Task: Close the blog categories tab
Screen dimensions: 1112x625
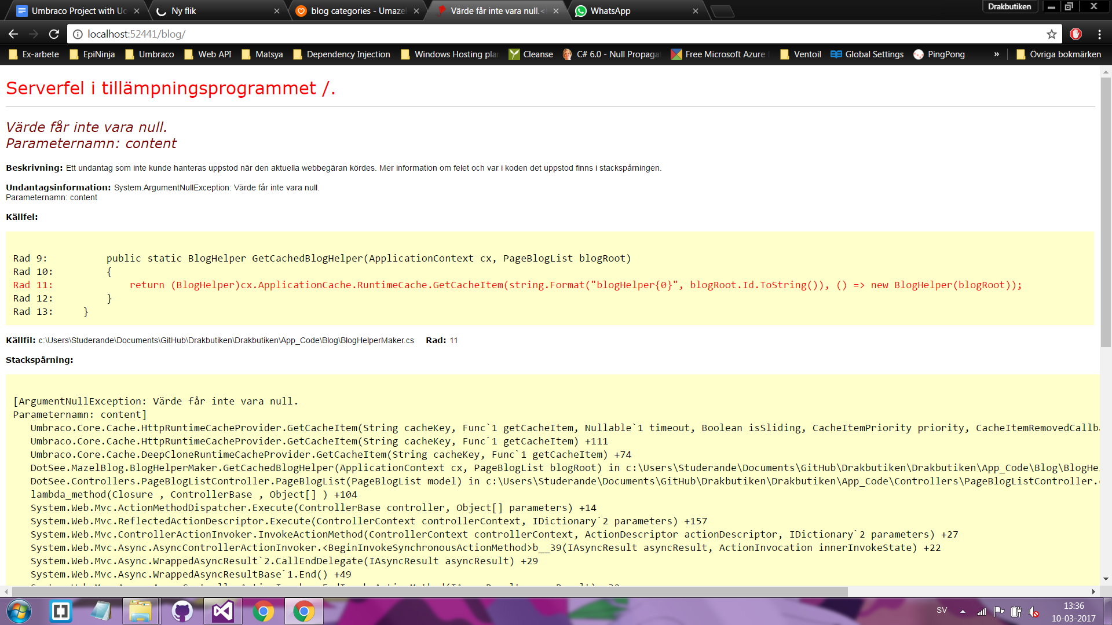Action: [416, 11]
